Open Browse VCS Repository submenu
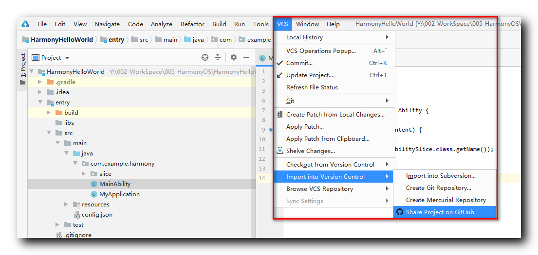 pyautogui.click(x=334, y=189)
